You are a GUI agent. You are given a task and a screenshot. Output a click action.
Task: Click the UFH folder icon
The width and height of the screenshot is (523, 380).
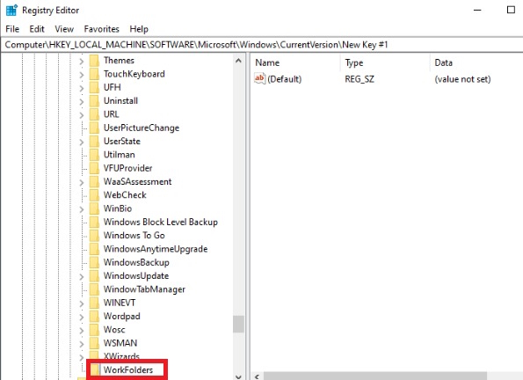[94, 87]
